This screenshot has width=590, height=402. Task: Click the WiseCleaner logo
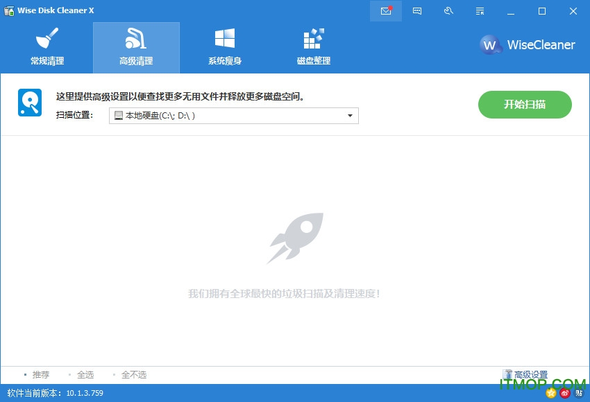528,45
